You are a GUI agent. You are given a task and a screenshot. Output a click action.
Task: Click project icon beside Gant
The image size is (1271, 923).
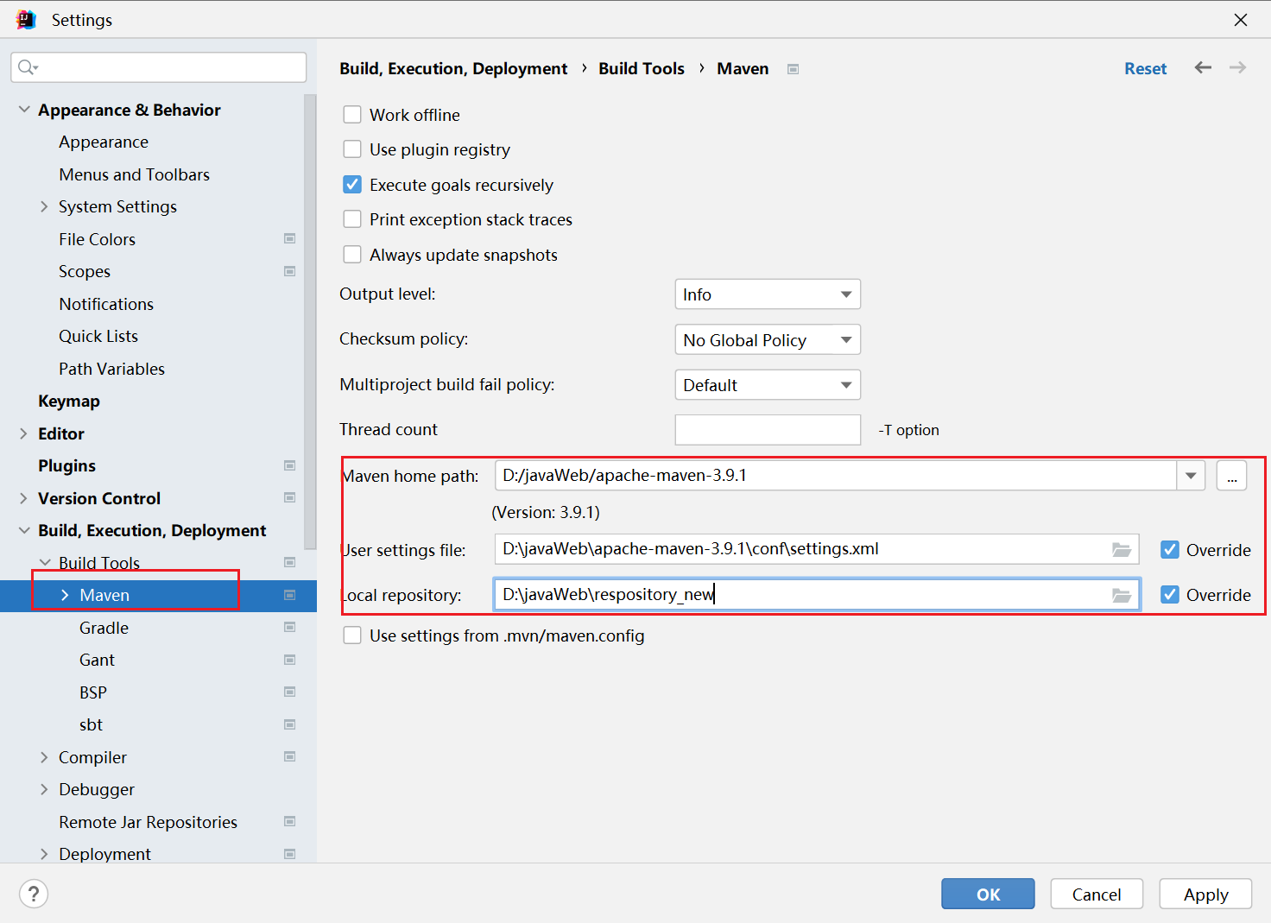point(289,660)
